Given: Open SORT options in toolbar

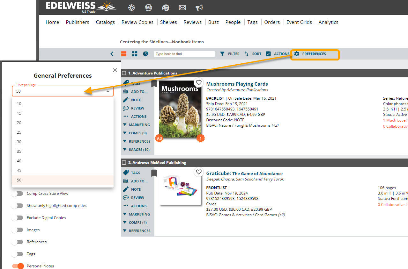Looking at the screenshot, I should coord(253,54).
